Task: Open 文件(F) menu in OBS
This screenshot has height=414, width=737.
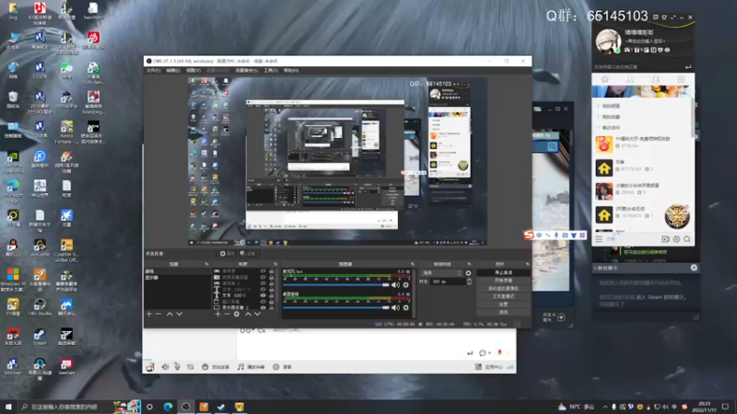Action: point(153,71)
